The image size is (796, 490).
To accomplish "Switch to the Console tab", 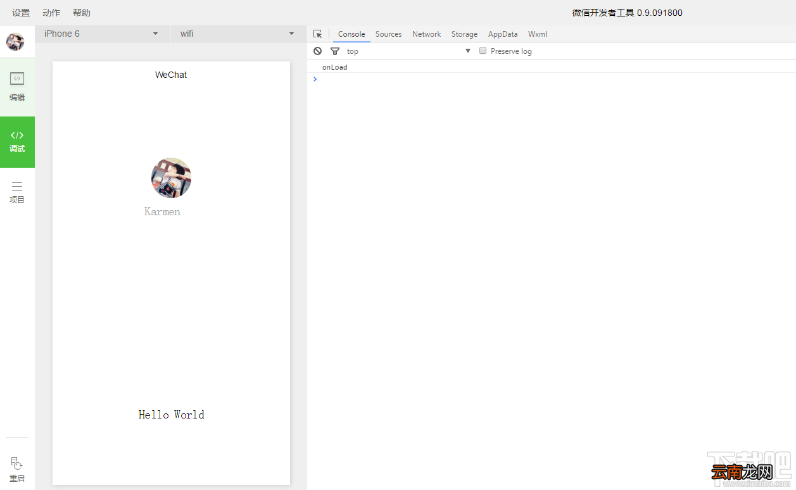I will coord(351,34).
